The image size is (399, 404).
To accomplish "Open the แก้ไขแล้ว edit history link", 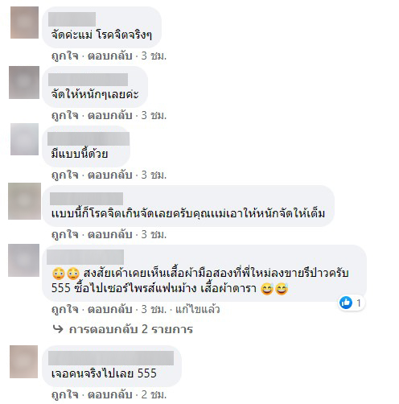I will 198,309.
